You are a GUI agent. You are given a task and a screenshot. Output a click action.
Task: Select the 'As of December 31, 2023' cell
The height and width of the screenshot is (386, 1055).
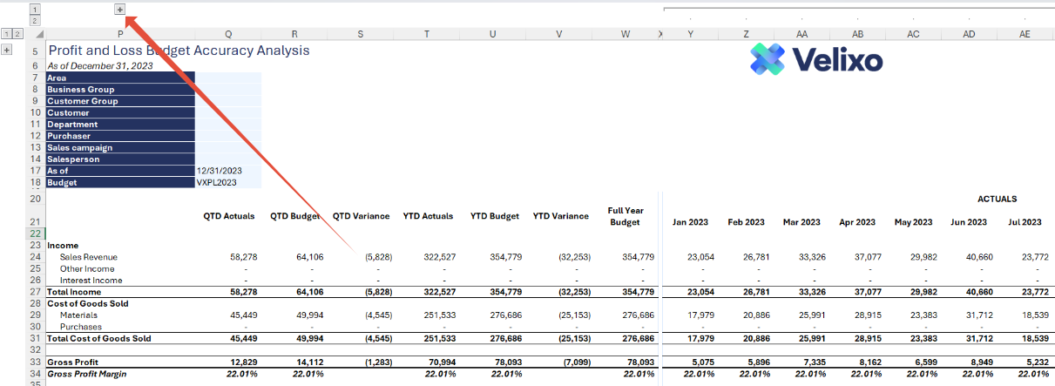(x=100, y=65)
